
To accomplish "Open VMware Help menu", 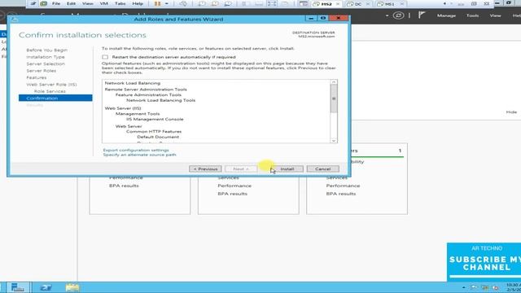I will click(138, 3).
